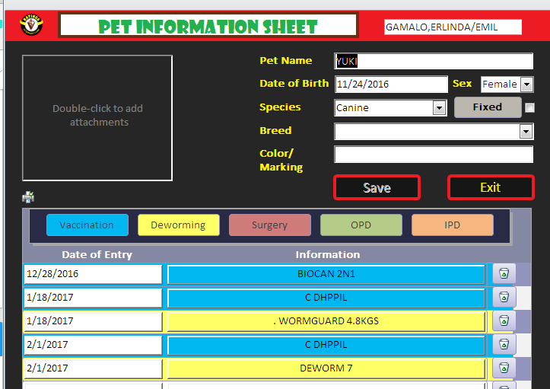Click trash icon for WORMGUARD 4.8KGS row

504,321
